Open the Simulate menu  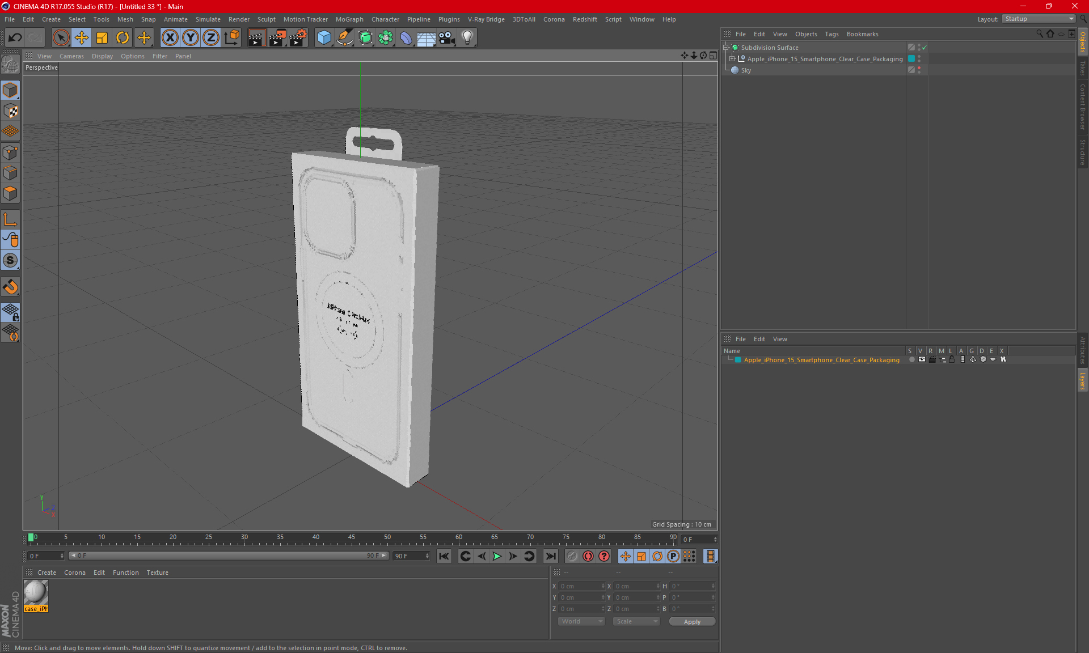click(208, 19)
